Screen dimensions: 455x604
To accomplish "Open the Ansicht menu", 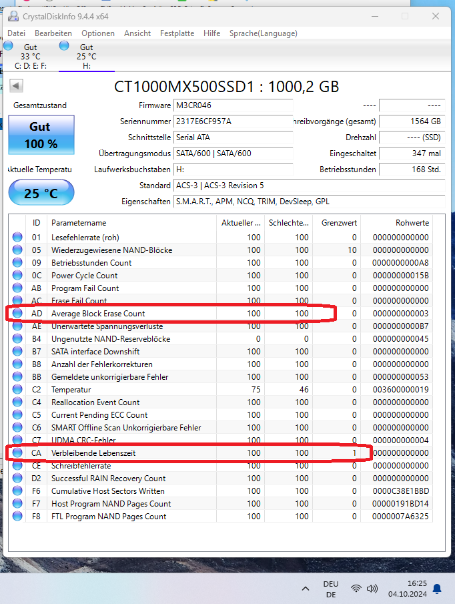I will click(137, 33).
